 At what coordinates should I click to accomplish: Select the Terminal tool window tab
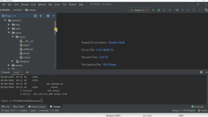tap(55, 107)
